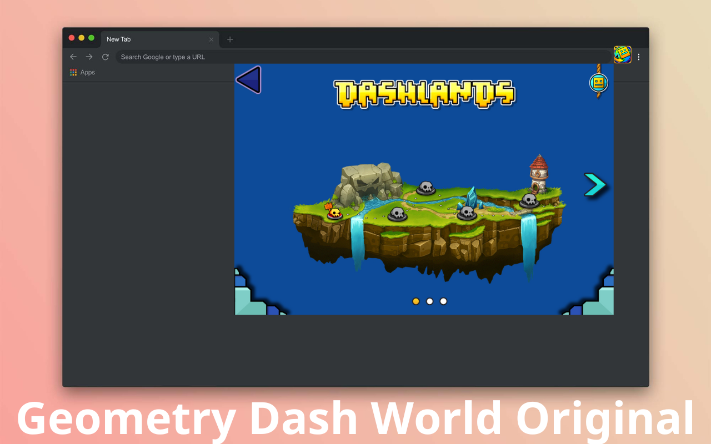711x444 pixels.
Task: Select the second page indicator dot
Action: click(429, 301)
